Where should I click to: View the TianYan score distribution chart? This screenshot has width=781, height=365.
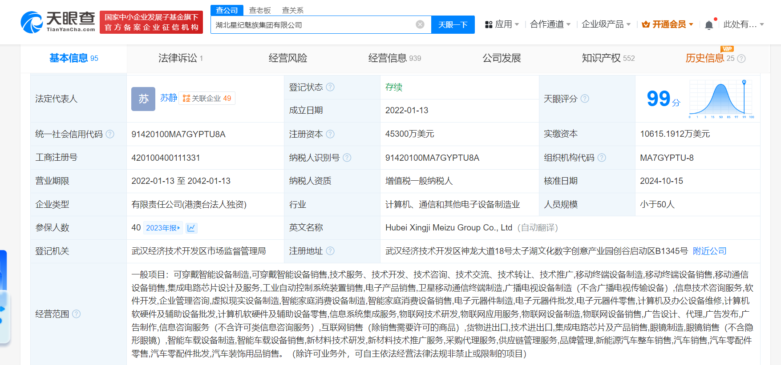pyautogui.click(x=721, y=99)
